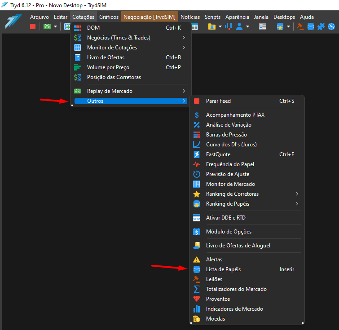The height and width of the screenshot is (330, 339).
Task: Open dropdown arrow beside green replay icon
Action: point(56,26)
